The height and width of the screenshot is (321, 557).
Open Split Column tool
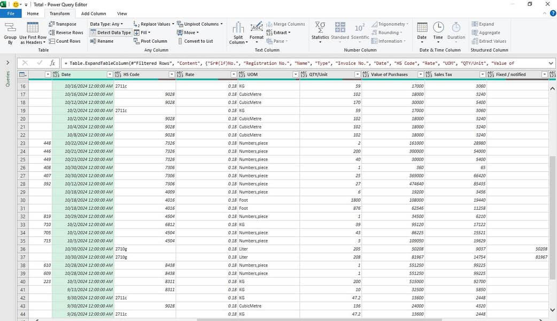point(238,33)
